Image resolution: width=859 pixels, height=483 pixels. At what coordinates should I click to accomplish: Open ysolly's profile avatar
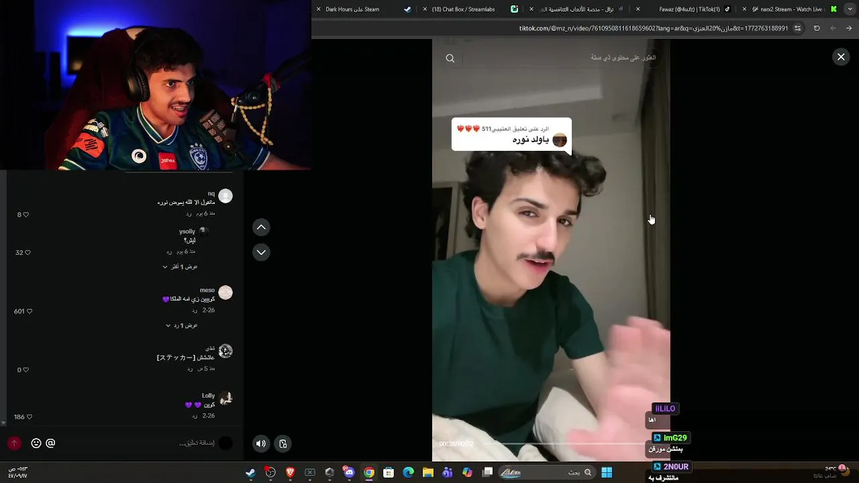(x=203, y=232)
